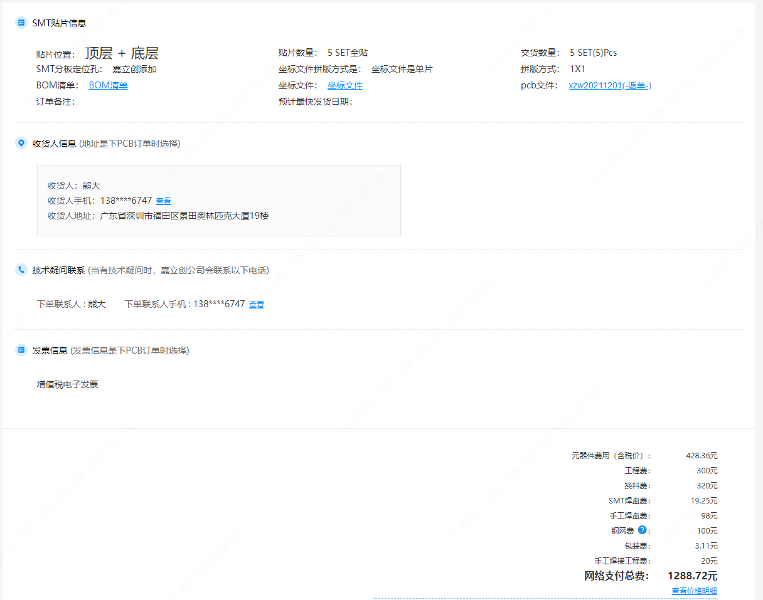Screen dimensions: 763x600
Task: Click the 技术疑问联系 heading text
Action: (x=58, y=270)
